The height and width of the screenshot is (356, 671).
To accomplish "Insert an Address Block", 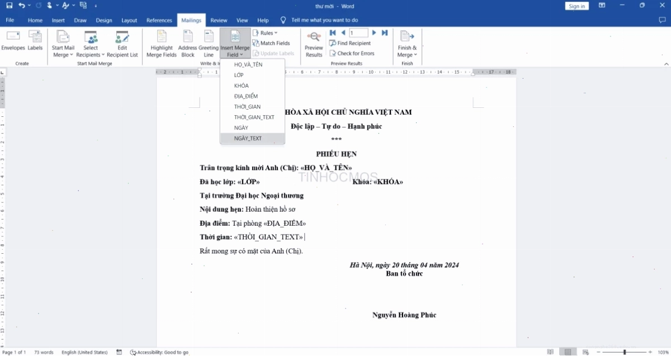I will tap(188, 44).
